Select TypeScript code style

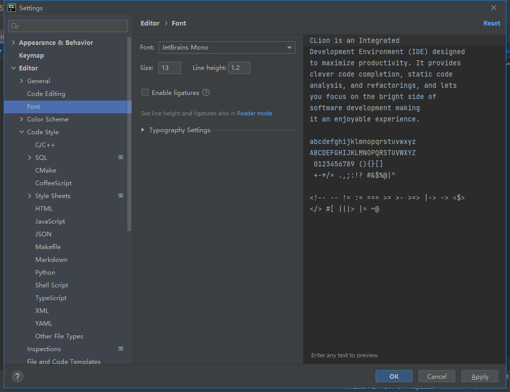pyautogui.click(x=51, y=298)
